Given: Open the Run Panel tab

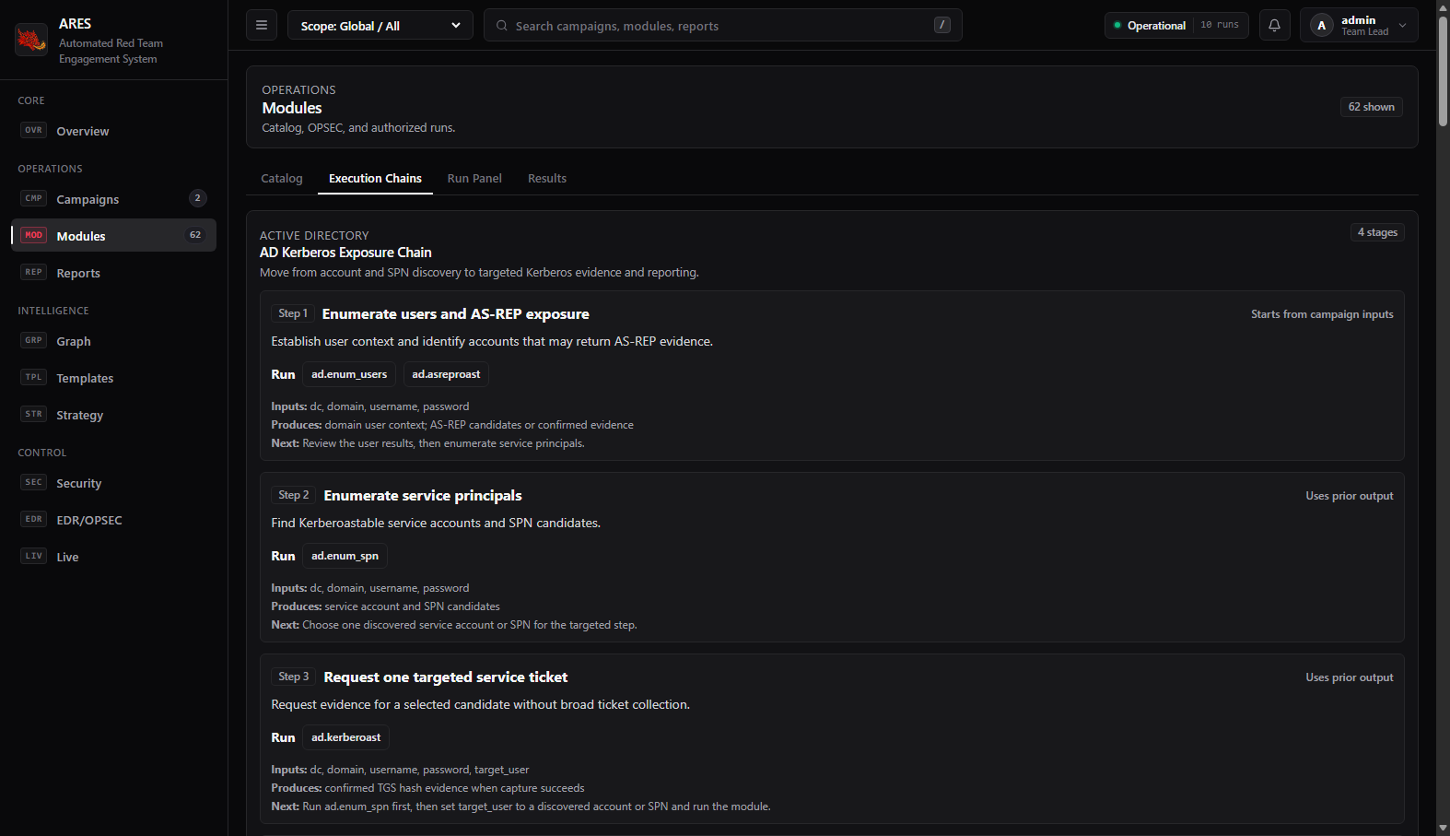Looking at the screenshot, I should [474, 178].
